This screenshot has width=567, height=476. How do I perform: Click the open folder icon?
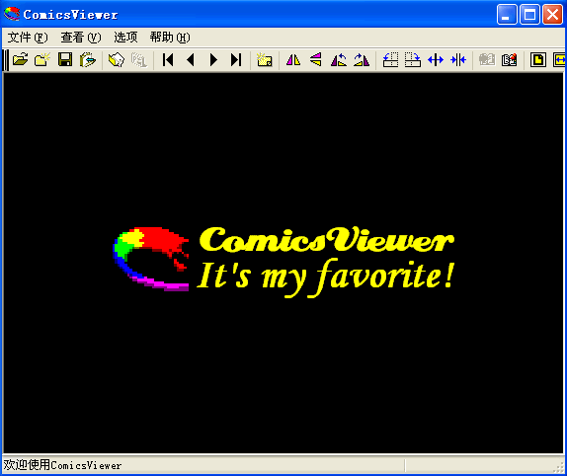20,59
